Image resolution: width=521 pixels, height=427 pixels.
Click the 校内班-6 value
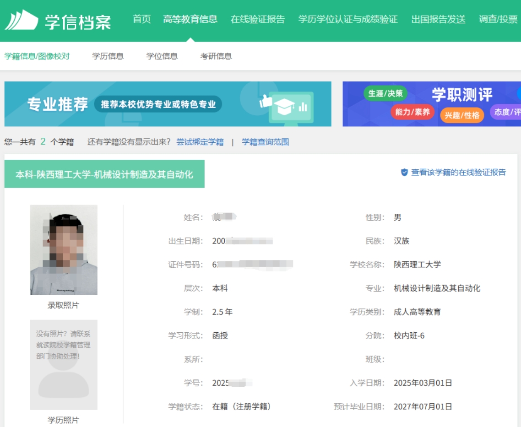(409, 335)
